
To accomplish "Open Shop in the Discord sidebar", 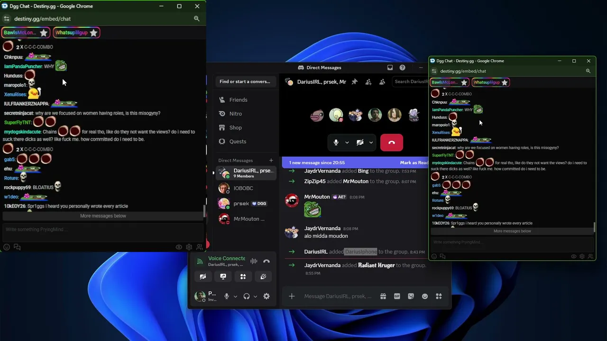I will pyautogui.click(x=245, y=127).
